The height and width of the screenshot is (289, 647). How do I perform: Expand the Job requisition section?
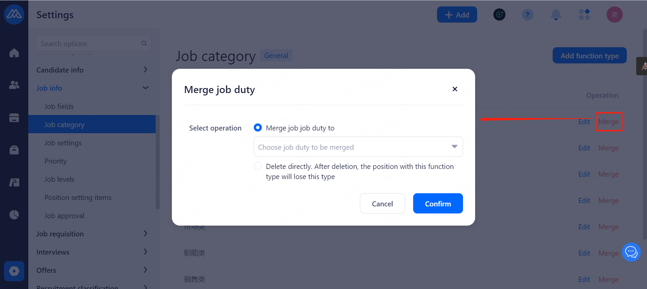point(92,234)
